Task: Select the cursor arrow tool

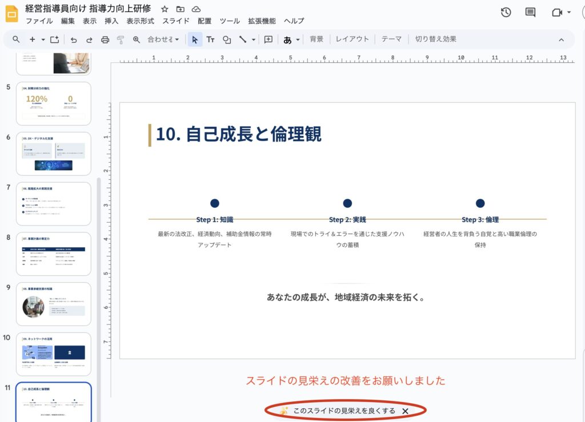Action: tap(195, 39)
